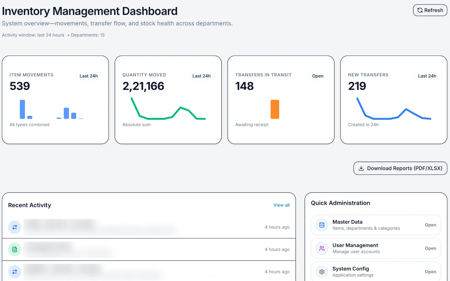Click the Departments: 15 label
This screenshot has height=281, width=450.
coord(88,35)
